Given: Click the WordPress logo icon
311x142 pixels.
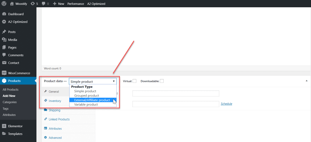Looking at the screenshot, I should 4,4.
